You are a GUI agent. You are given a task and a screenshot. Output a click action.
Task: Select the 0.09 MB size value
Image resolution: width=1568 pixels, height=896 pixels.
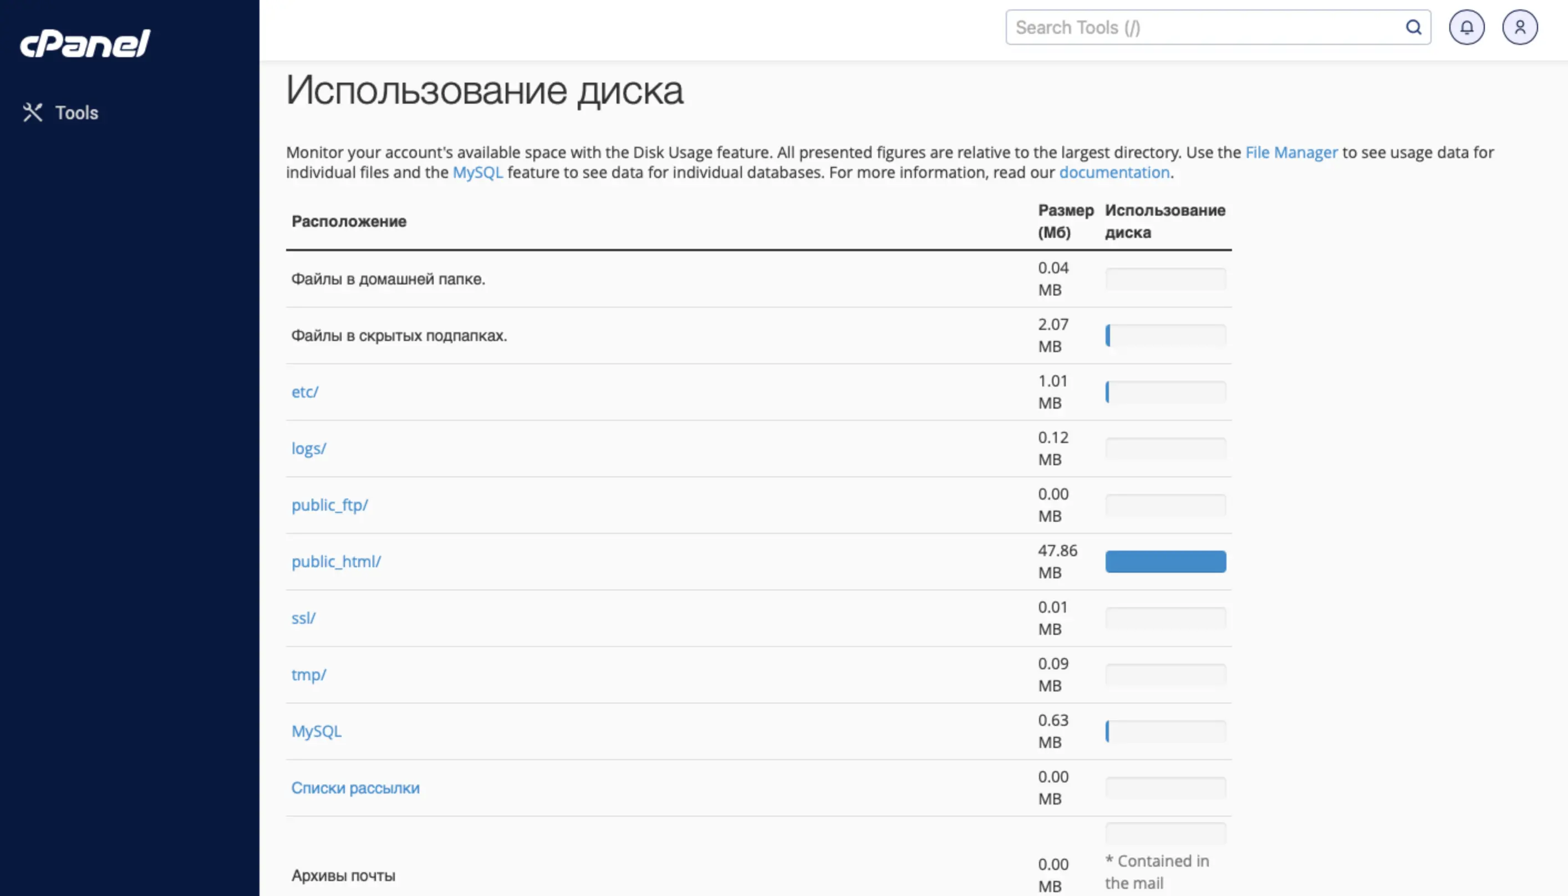1053,674
